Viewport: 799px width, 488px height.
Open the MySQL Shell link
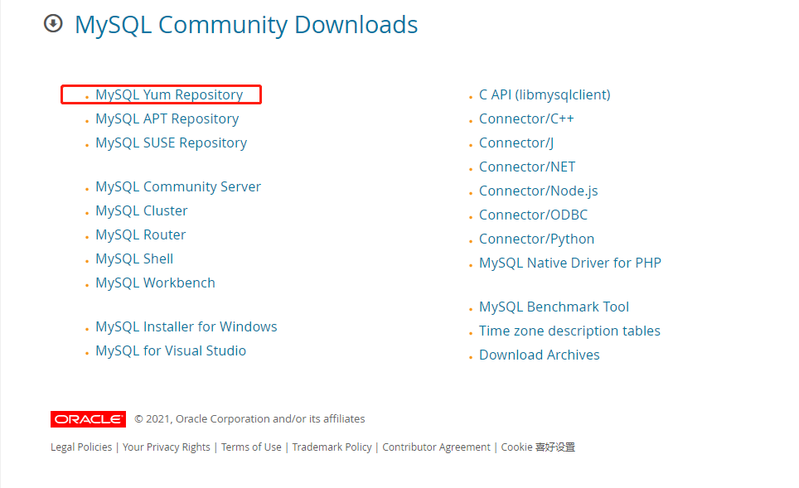click(x=134, y=258)
